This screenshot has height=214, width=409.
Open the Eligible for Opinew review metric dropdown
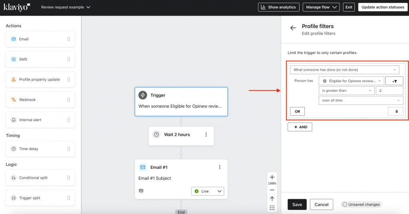(351, 81)
